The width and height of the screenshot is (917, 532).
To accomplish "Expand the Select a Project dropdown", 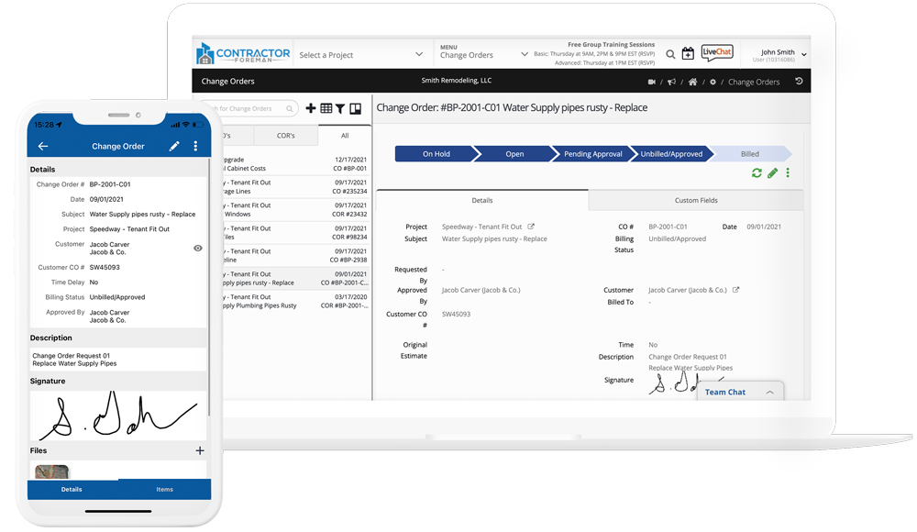I will pyautogui.click(x=360, y=55).
